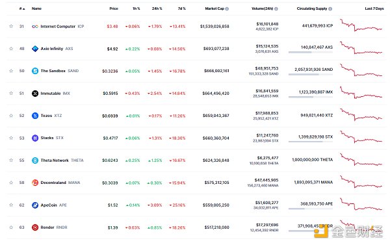The width and height of the screenshot is (390, 245).
Task: Click the Render RNDR logo icon
Action: 35,227
